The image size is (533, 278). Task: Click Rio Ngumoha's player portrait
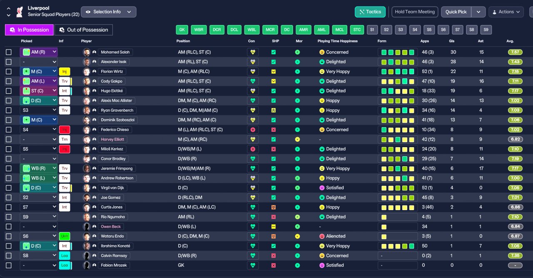pyautogui.click(x=87, y=217)
